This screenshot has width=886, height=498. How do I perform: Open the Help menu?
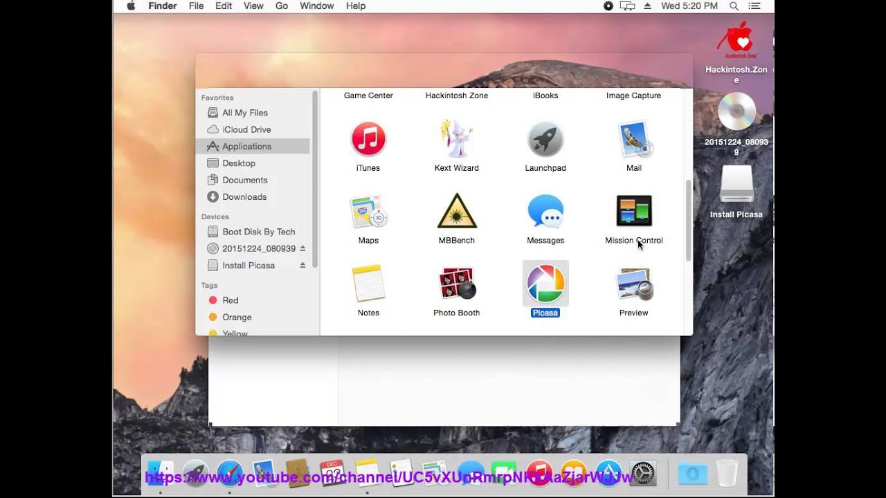[356, 6]
